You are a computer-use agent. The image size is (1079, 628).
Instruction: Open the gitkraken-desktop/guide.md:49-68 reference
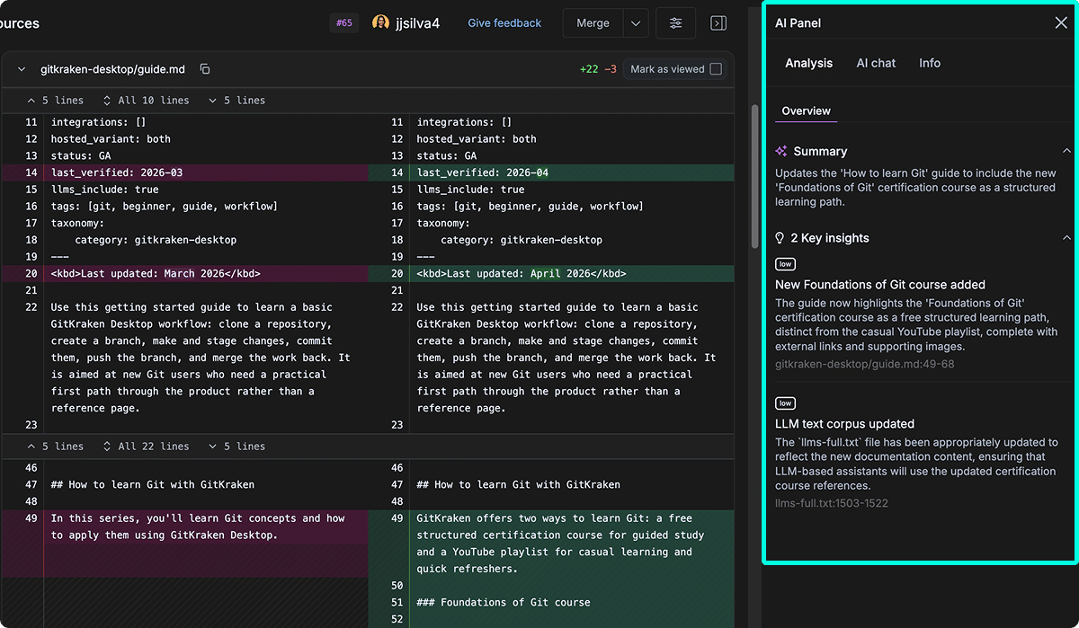point(865,364)
